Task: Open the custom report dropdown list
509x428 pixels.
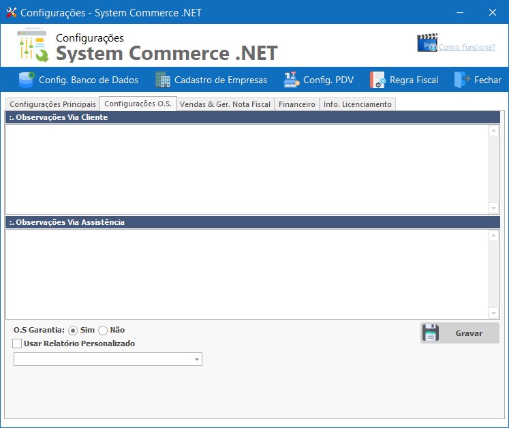Action: coord(196,359)
